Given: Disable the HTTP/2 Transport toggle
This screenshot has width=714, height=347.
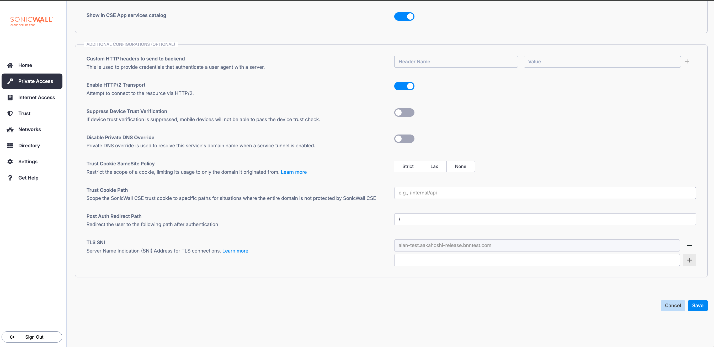Looking at the screenshot, I should pos(404,86).
